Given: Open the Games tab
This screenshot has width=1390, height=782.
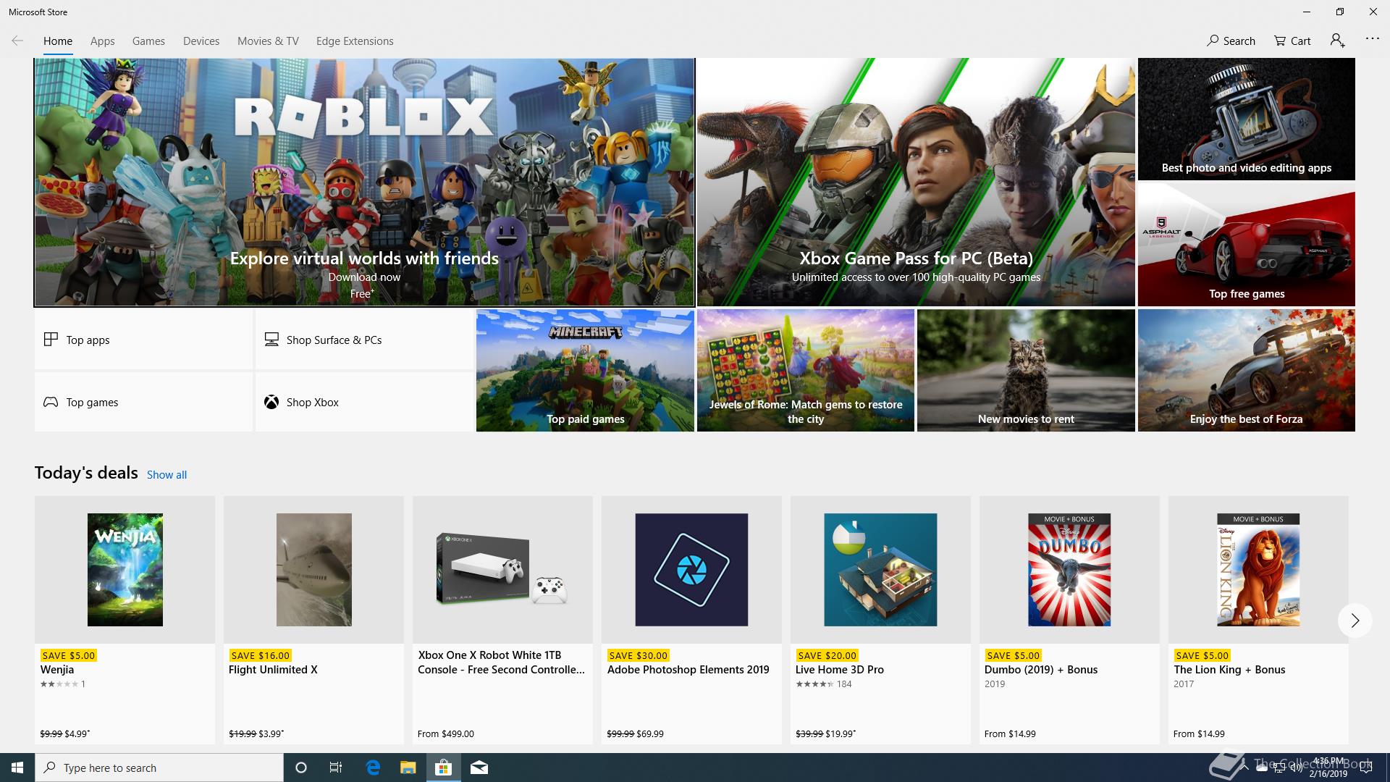Looking at the screenshot, I should [x=148, y=41].
